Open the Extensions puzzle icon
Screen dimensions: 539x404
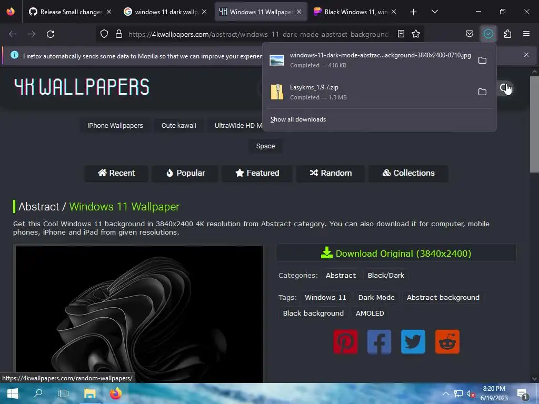[507, 34]
